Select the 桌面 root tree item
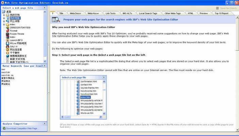 [9, 12]
